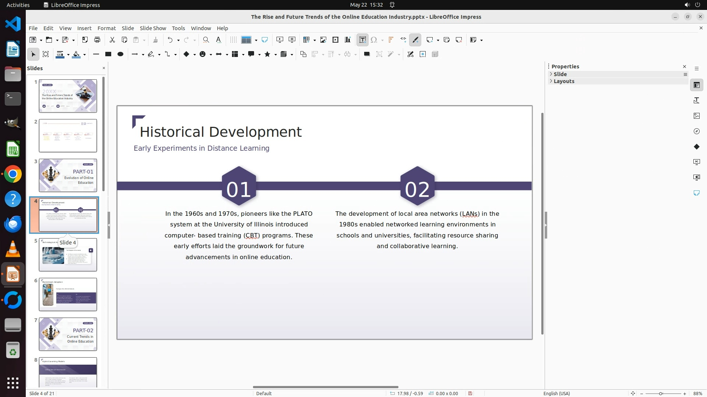
Task: Click the zoom slider in status bar
Action: point(661,393)
